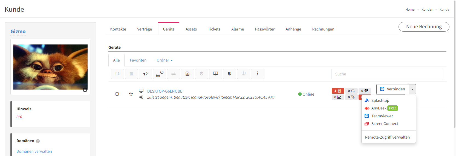Click the power toolbar button
Viewport: 456px width, 156px height.
(x=201, y=74)
